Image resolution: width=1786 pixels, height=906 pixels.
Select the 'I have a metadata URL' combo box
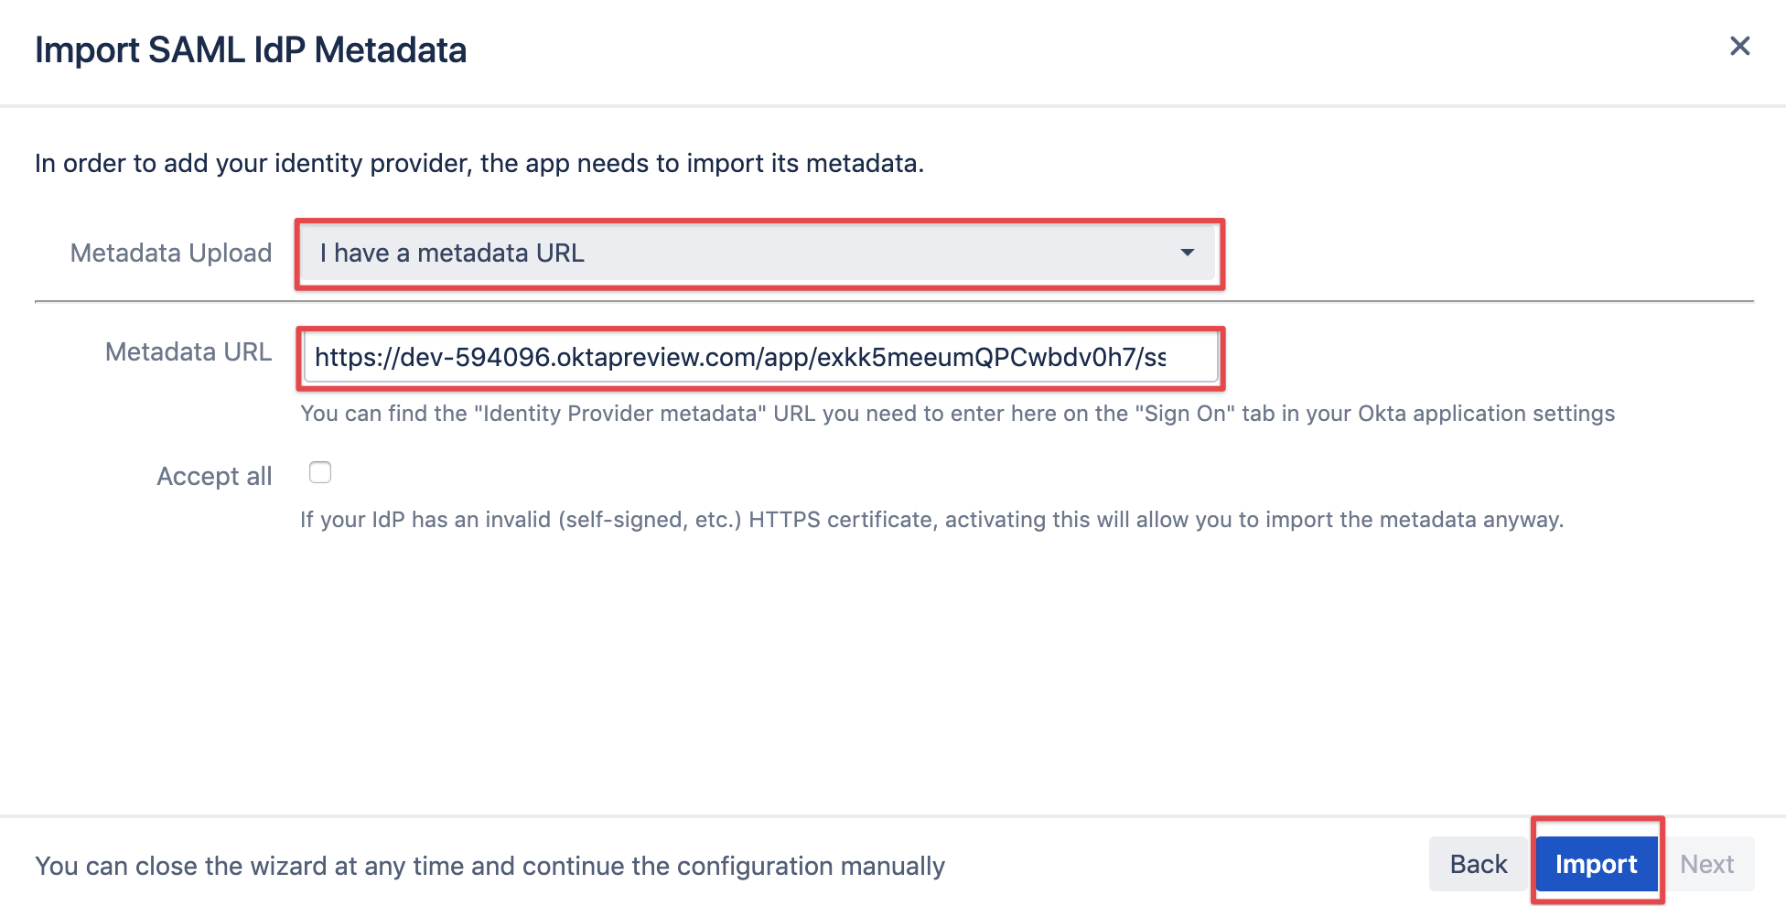pyautogui.click(x=759, y=253)
